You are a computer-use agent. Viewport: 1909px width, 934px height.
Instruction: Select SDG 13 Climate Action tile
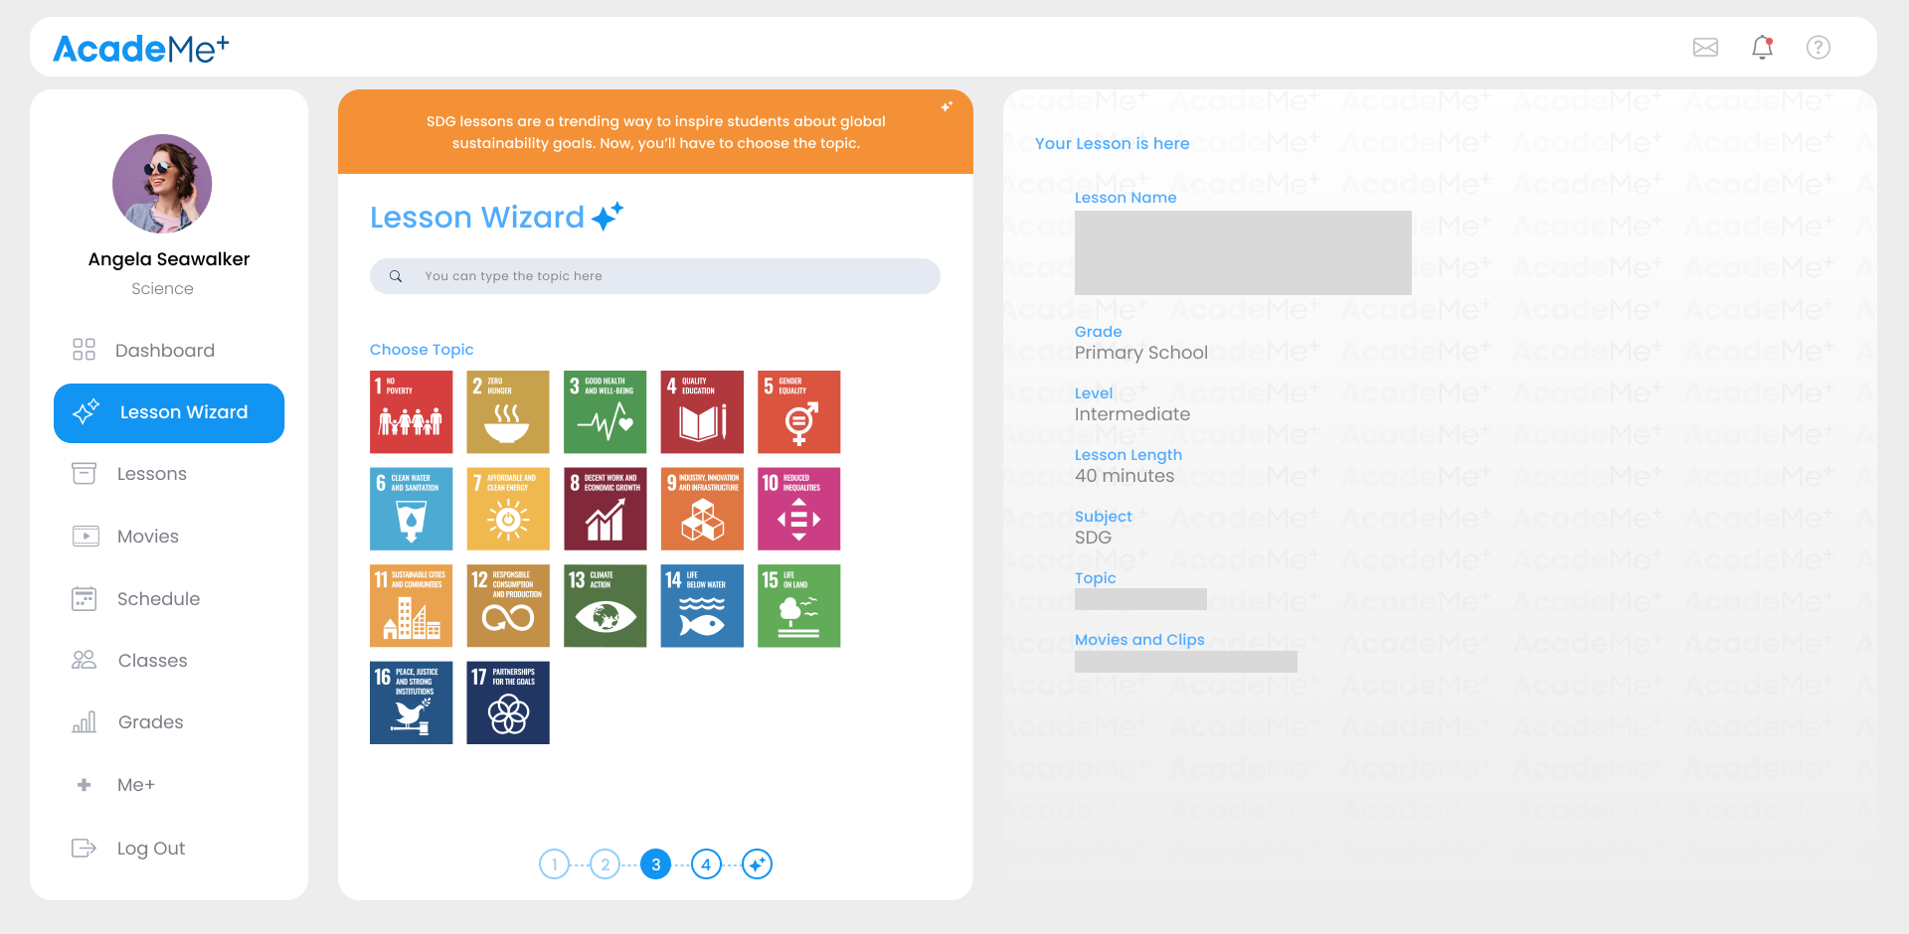coord(605,605)
